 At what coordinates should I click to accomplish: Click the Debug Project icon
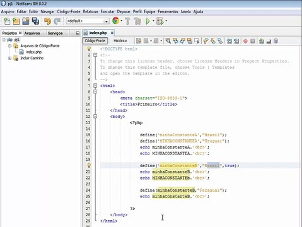tap(160, 21)
